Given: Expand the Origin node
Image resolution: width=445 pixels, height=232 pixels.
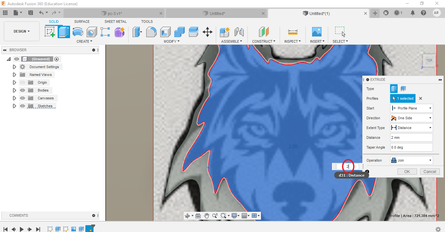Looking at the screenshot, I should coord(14,82).
